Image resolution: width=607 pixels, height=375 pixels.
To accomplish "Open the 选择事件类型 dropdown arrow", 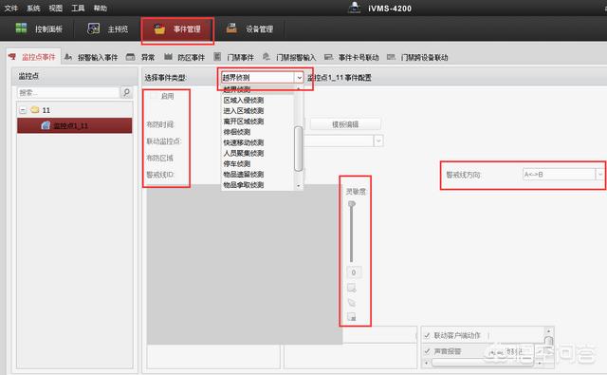I will pyautogui.click(x=299, y=78).
